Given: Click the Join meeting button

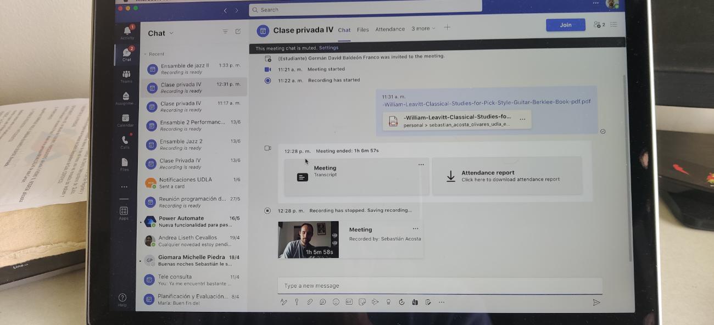Looking at the screenshot, I should point(565,25).
